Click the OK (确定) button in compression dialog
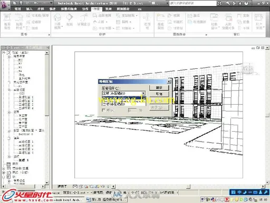The width and height of the screenshot is (270, 203). [x=159, y=88]
